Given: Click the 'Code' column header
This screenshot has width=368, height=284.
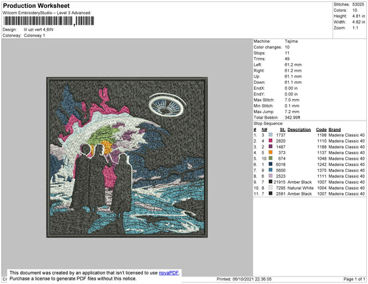Looking at the screenshot, I should (x=321, y=130).
